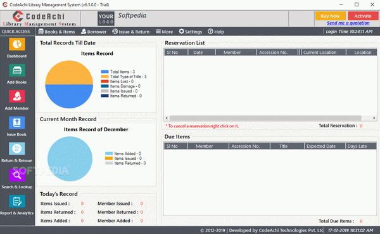Click the Login Time display
The height and width of the screenshot is (234, 380).
coord(349,32)
